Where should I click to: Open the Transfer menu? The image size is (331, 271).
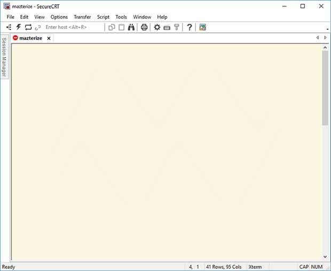click(x=82, y=17)
